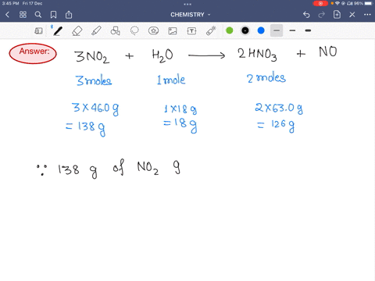The image size is (375, 281).
Task: Tap the handwritten '= 126 g' result
Action: click(276, 126)
